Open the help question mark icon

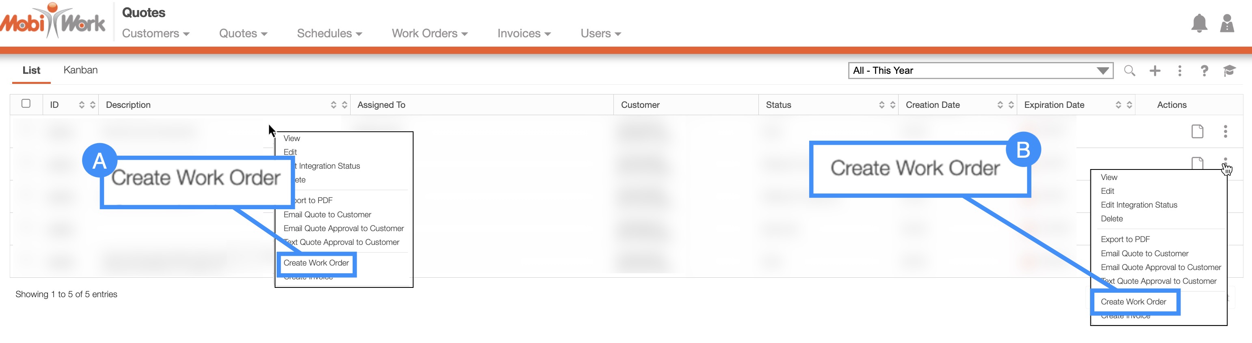pos(1204,71)
